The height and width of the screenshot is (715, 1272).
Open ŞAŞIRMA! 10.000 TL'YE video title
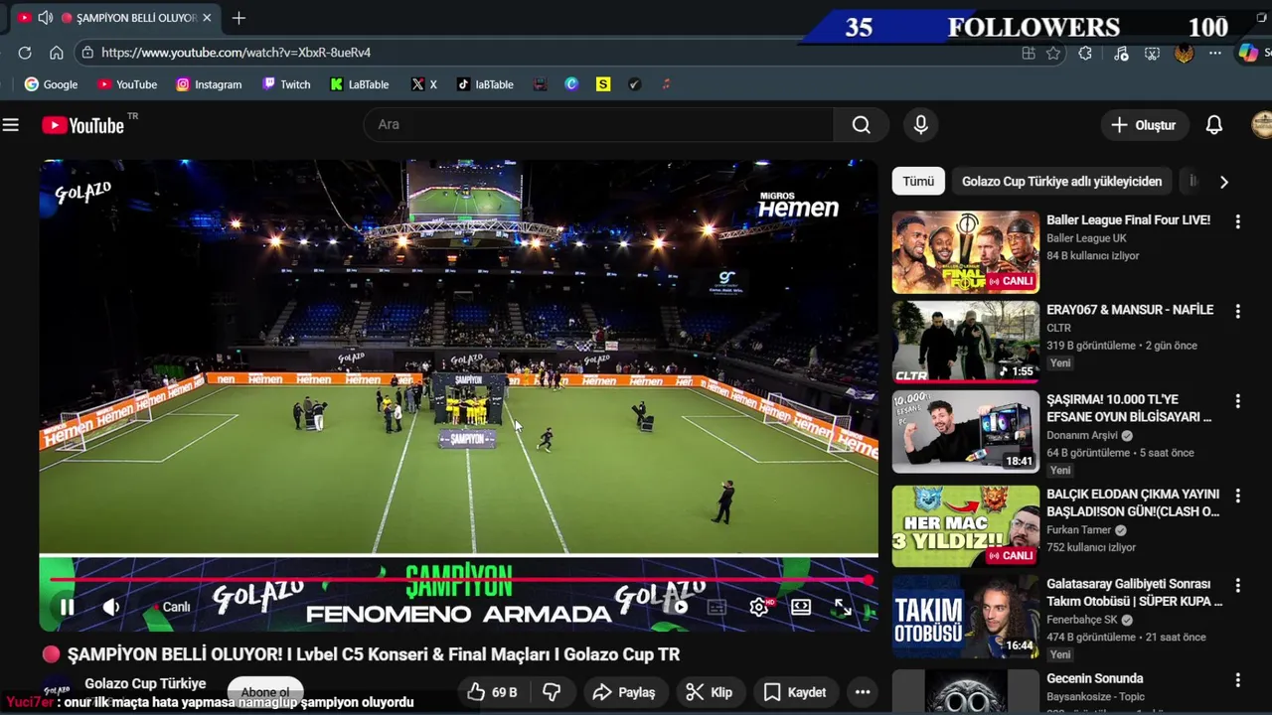1129,408
